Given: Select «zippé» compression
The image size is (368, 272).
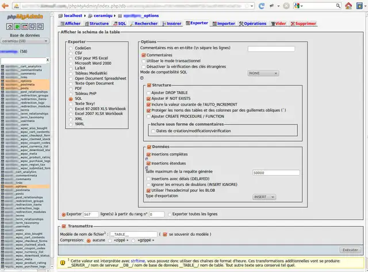Looking at the screenshot, I should click(110, 240).
